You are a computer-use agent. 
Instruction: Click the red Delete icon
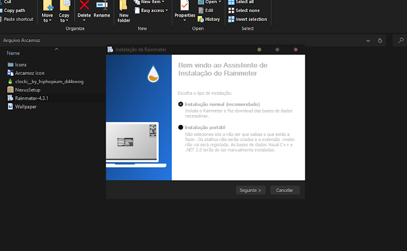(84, 5)
